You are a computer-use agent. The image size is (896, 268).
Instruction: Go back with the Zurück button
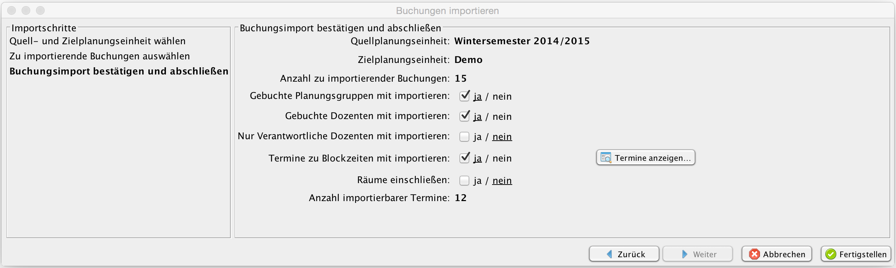(624, 254)
